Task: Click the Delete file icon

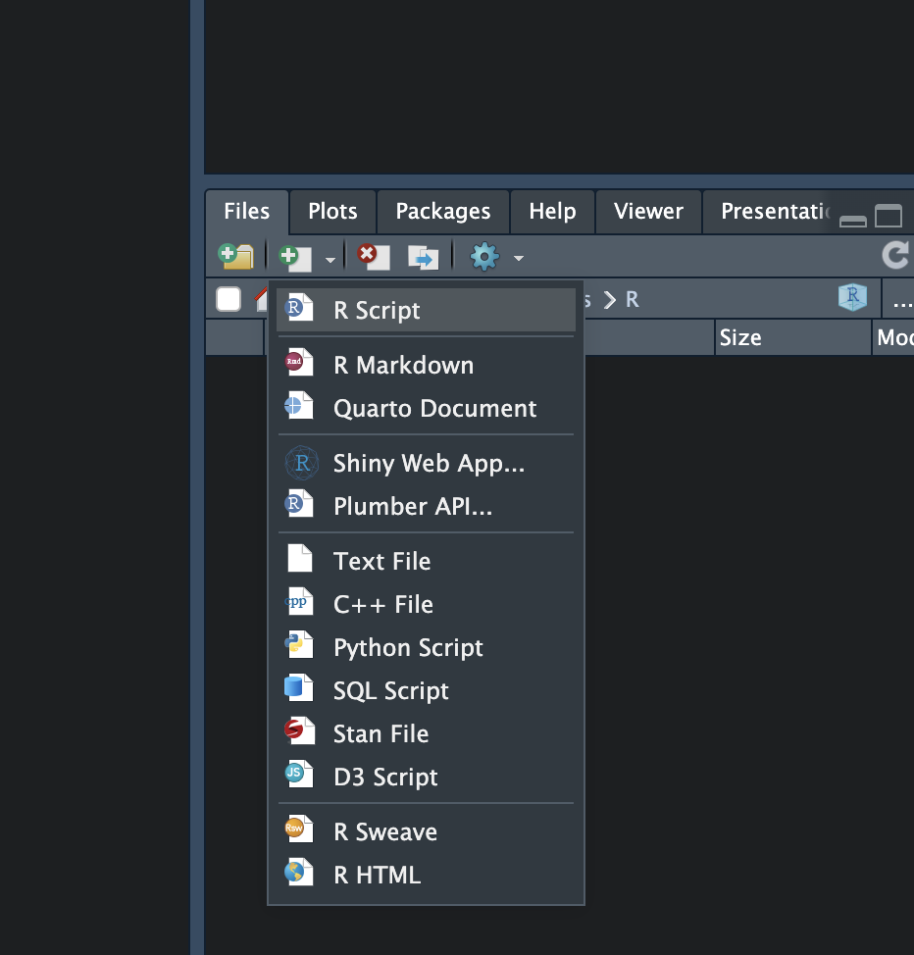Action: coord(373,257)
